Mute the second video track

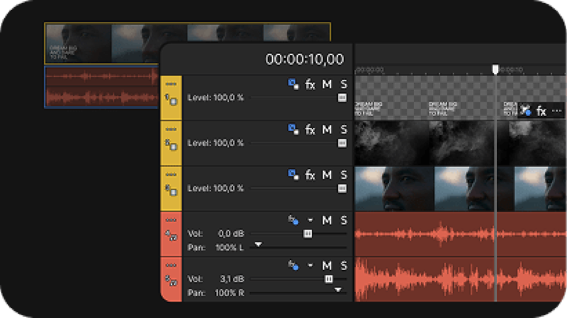(327, 129)
